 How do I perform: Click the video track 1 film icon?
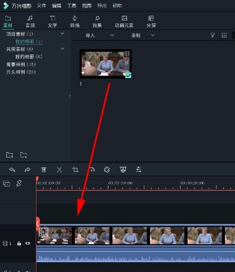pos(5,243)
